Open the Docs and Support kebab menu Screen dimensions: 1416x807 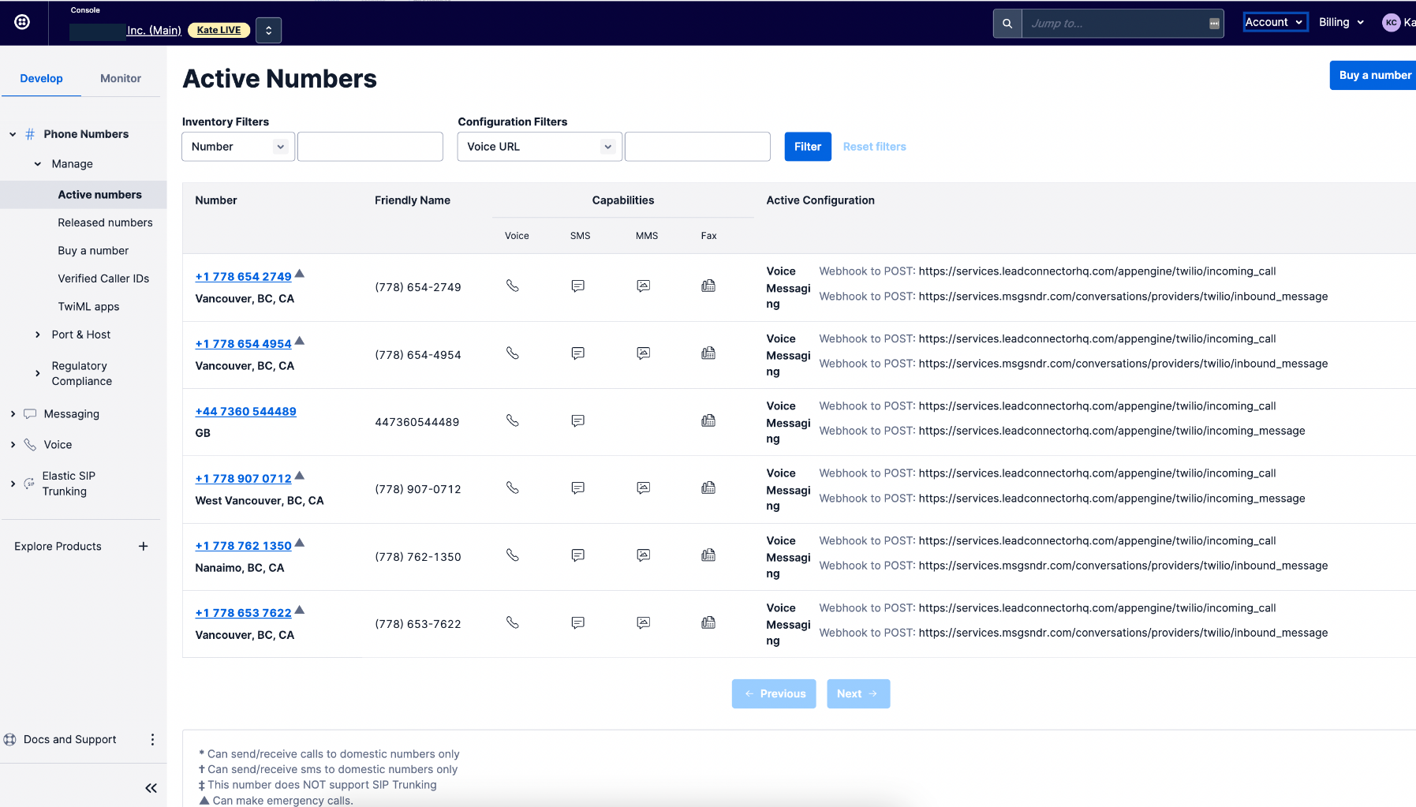pos(152,739)
